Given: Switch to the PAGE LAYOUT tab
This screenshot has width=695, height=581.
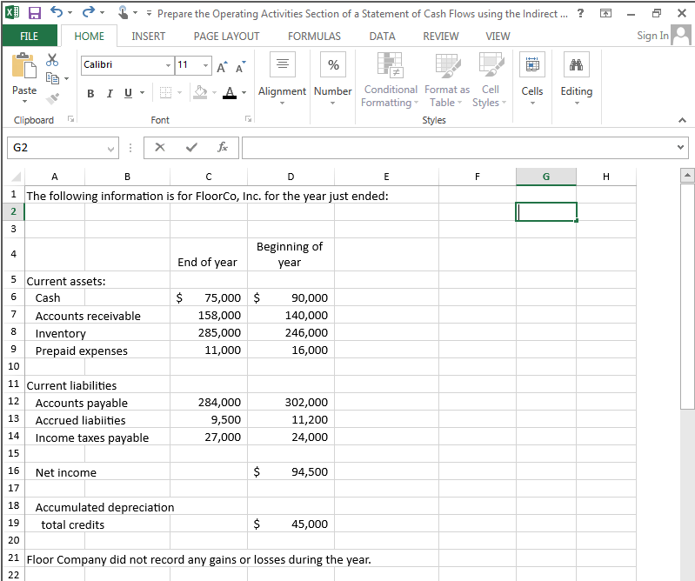Looking at the screenshot, I should click(x=226, y=37).
